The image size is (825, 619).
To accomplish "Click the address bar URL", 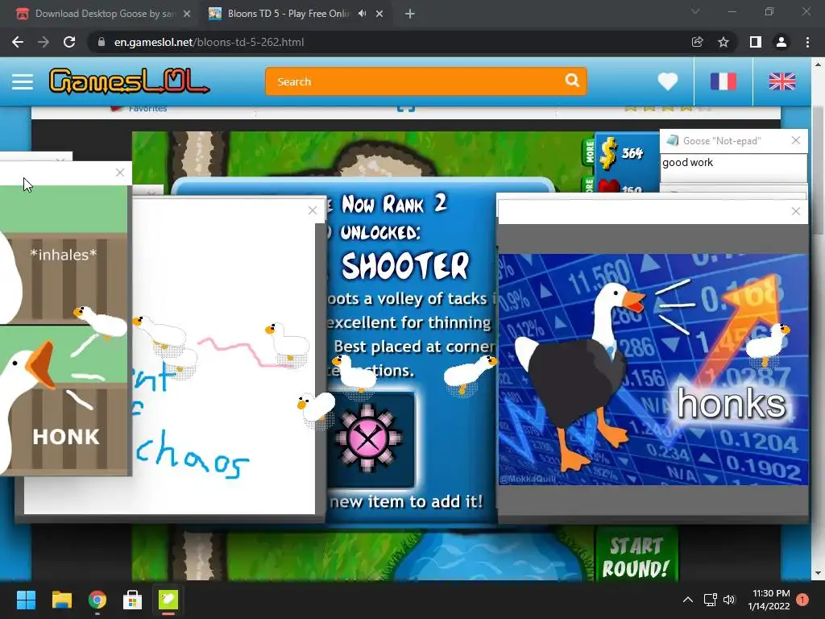I will coord(209,42).
